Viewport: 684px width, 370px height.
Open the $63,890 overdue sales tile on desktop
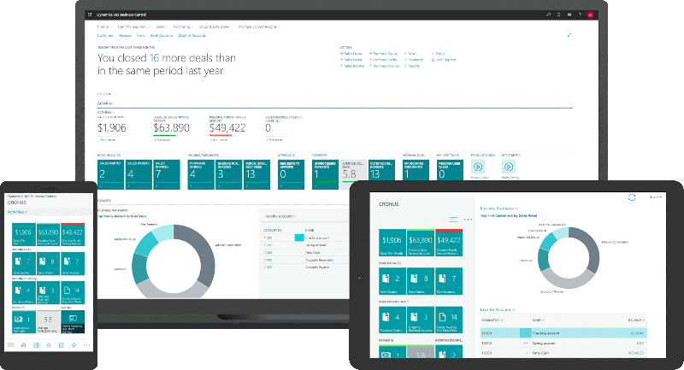171,127
